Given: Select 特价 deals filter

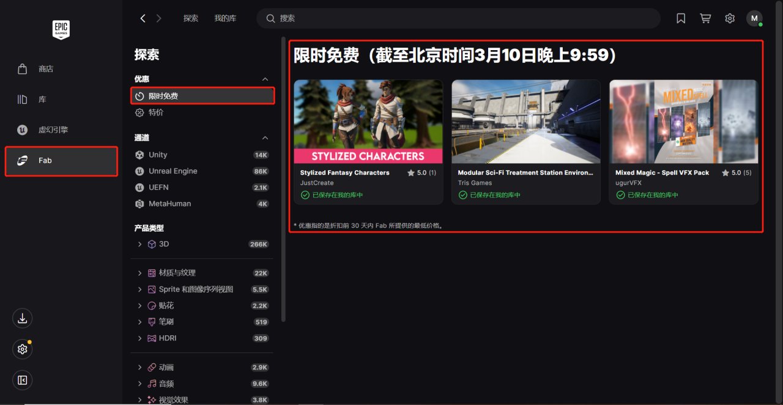Looking at the screenshot, I should 202,112.
